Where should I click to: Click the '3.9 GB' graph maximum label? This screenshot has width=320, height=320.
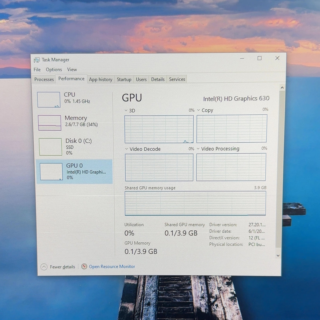260,188
